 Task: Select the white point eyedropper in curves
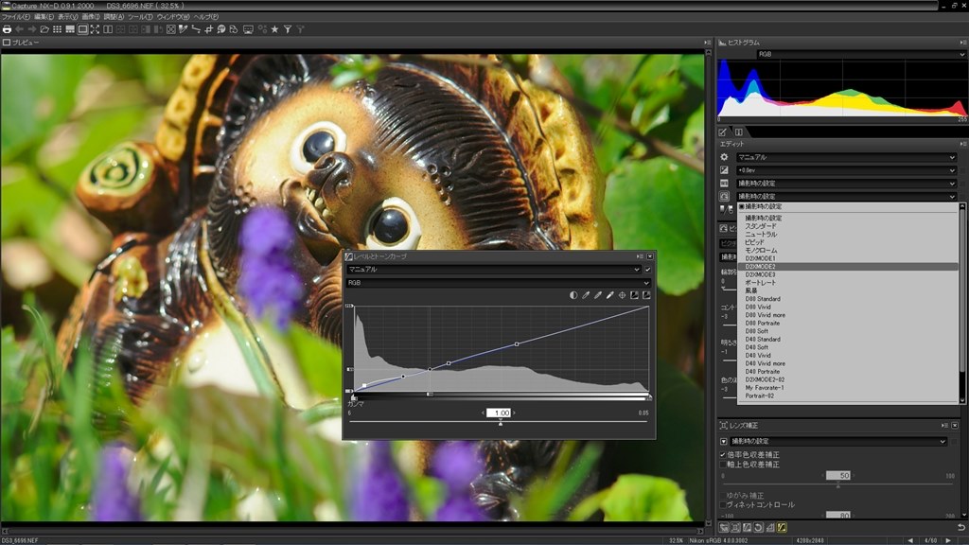coord(610,295)
